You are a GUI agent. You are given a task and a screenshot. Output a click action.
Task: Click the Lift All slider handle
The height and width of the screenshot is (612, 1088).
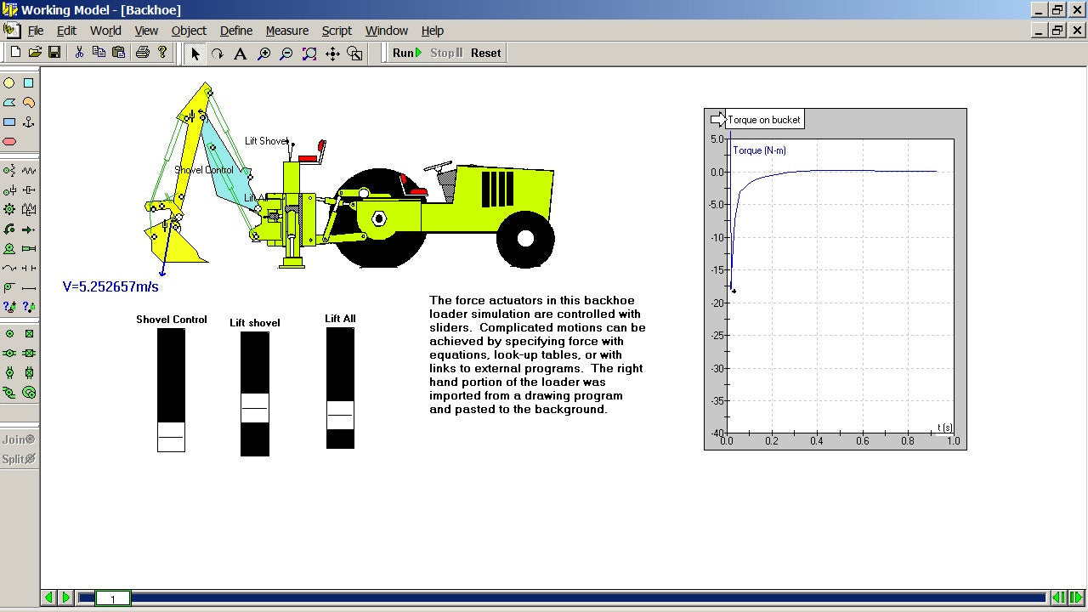tap(340, 415)
